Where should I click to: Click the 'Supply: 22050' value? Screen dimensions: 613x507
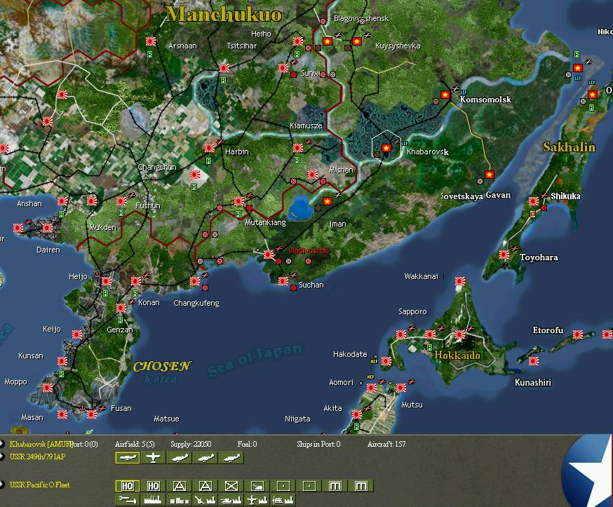(x=191, y=444)
